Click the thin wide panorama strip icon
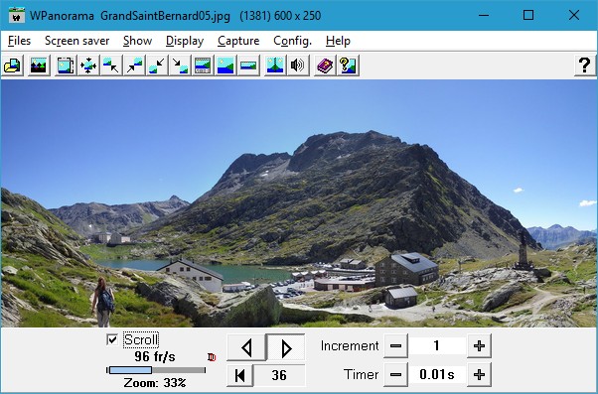Image resolution: width=598 pixels, height=394 pixels. pos(248,66)
